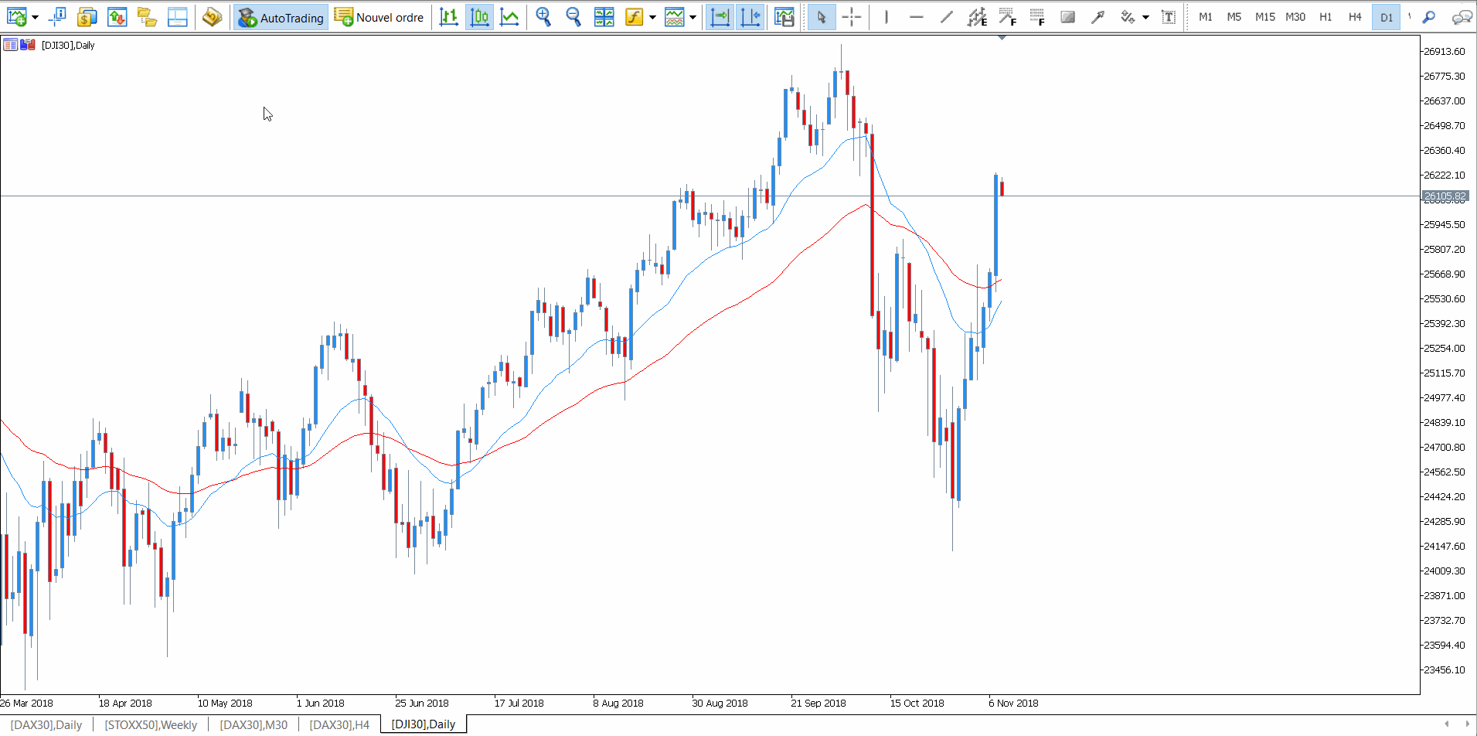This screenshot has width=1477, height=736.
Task: Expand the new chart dropdown arrow
Action: point(34,16)
